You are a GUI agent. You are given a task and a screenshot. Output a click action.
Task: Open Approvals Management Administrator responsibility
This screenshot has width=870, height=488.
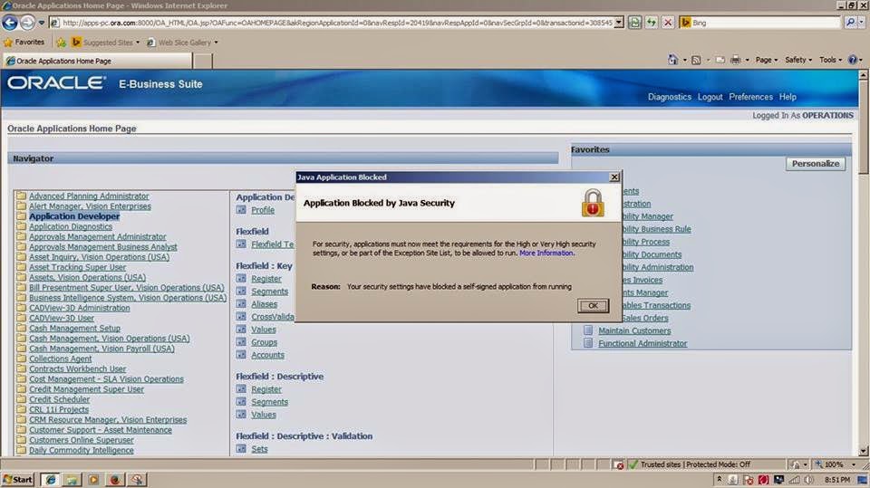(97, 237)
